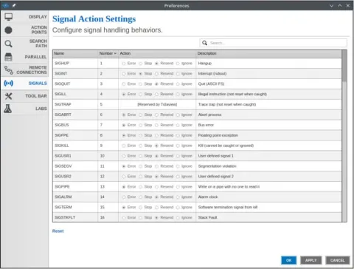Switch to the Parallel tab
Viewport: 354px width, 269px height.
point(24,57)
